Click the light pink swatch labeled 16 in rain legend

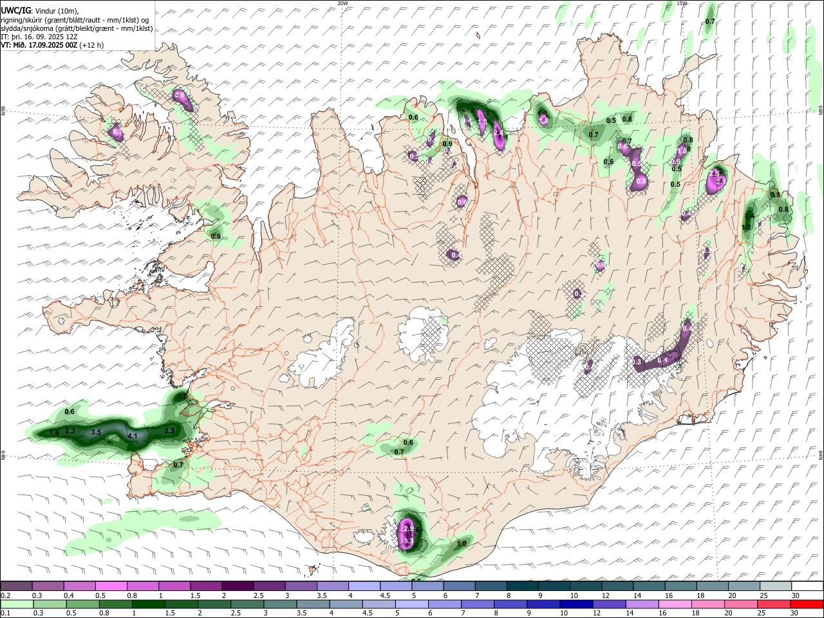click(x=675, y=604)
